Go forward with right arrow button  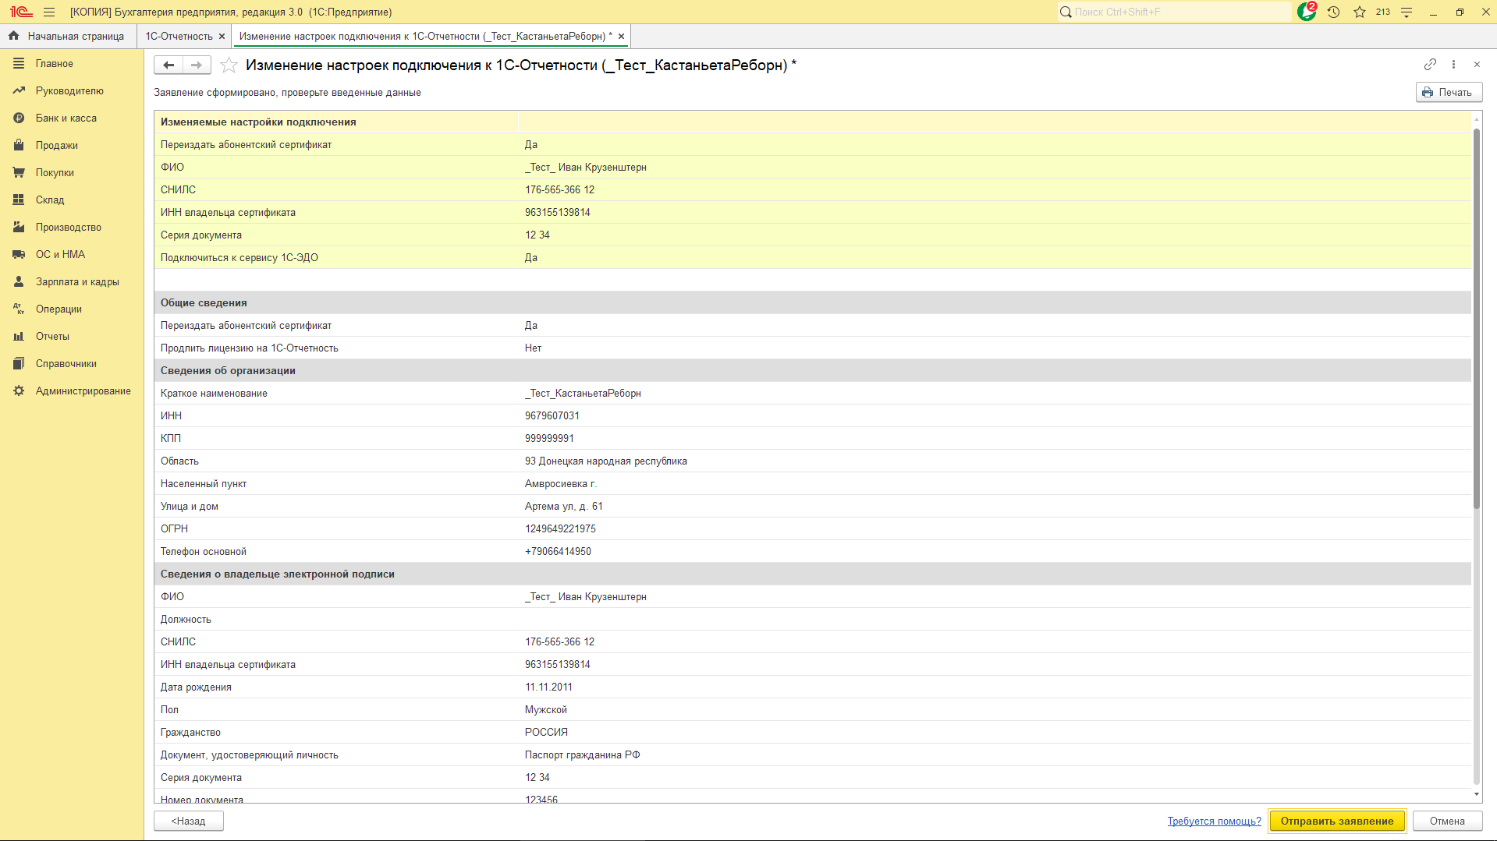coord(197,65)
